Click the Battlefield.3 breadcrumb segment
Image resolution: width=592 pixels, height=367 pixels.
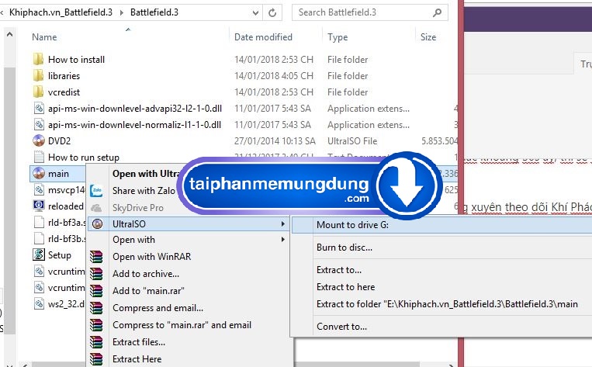(154, 12)
